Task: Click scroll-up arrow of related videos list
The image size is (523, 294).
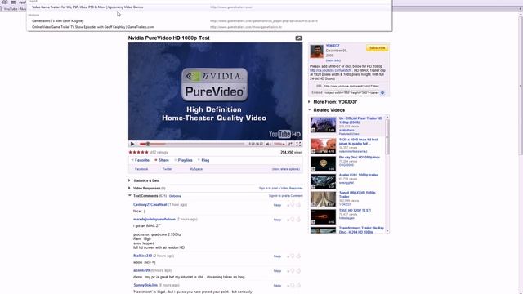Action: click(x=387, y=117)
